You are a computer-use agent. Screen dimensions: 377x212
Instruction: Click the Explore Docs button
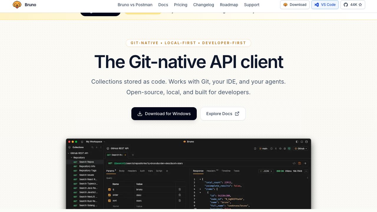click(223, 114)
